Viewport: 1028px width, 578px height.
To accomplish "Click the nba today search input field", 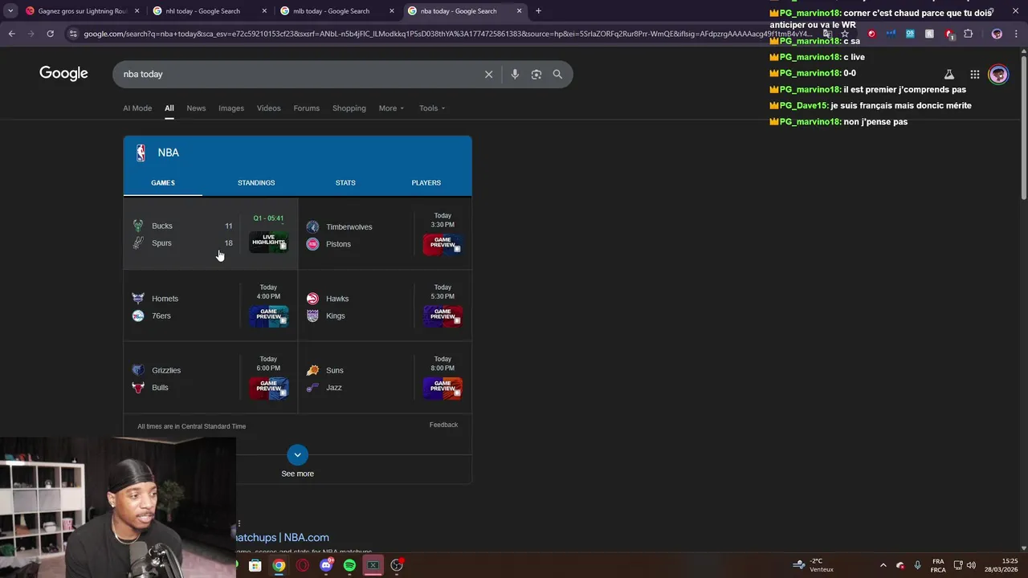I will (x=297, y=74).
